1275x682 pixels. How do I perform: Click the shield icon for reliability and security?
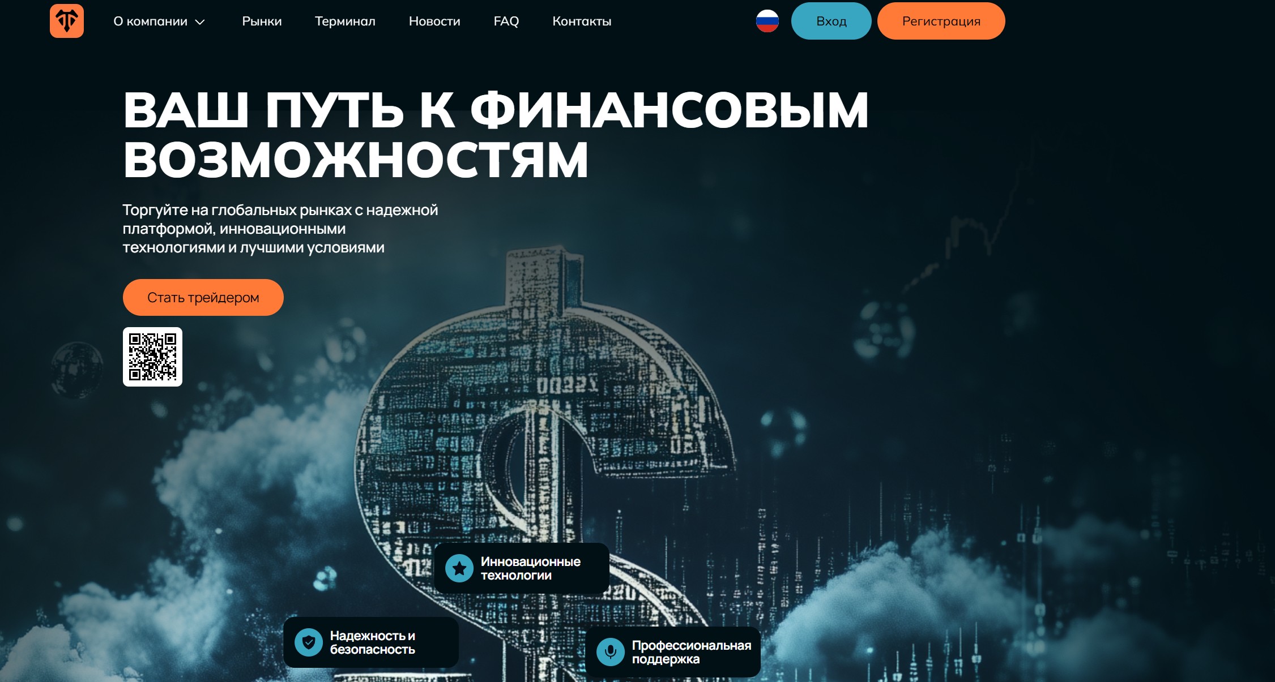309,642
